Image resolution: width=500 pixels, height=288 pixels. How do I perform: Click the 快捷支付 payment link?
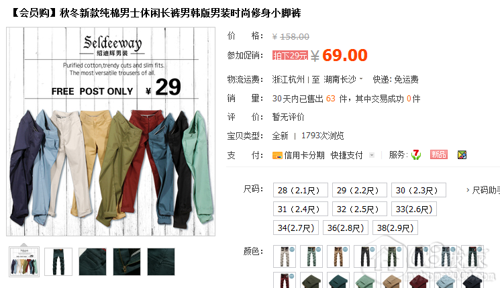(x=346, y=155)
